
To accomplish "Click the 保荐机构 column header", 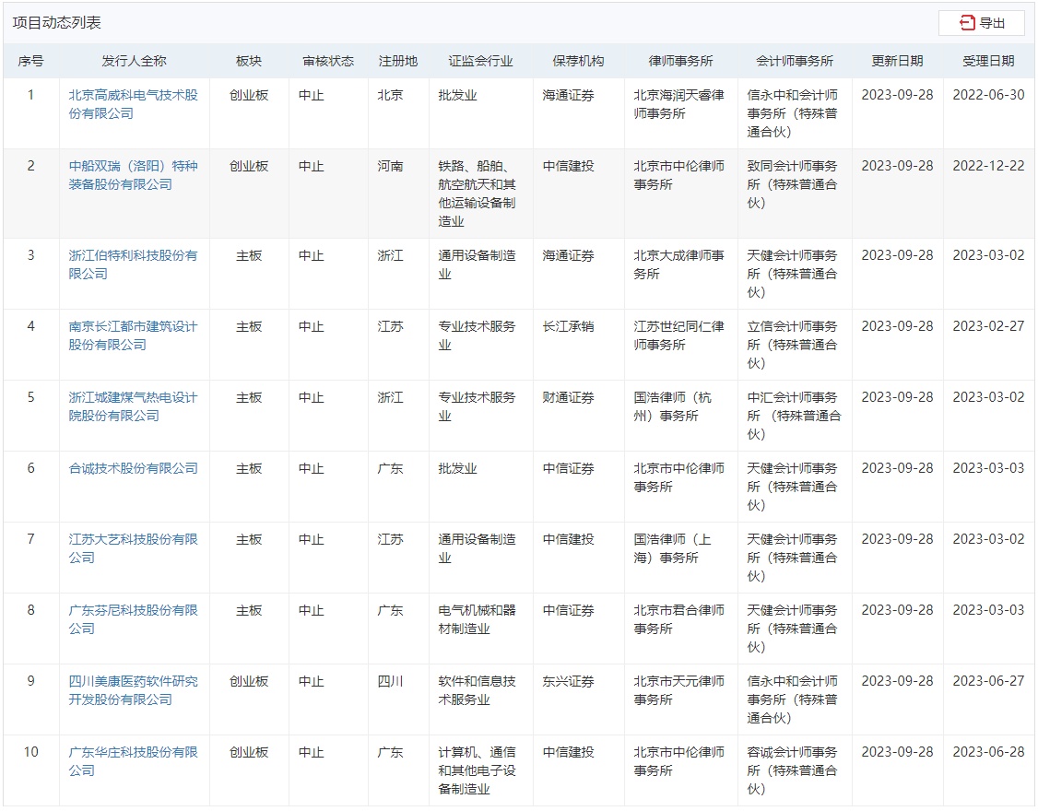I will (578, 61).
